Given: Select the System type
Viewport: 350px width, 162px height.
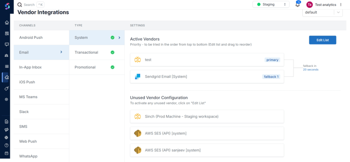Looking at the screenshot, I should coord(97,38).
